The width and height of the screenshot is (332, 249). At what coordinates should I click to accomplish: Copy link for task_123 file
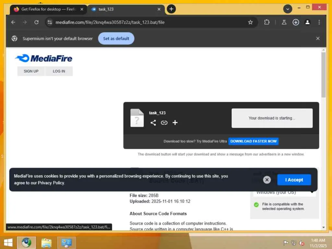(164, 123)
